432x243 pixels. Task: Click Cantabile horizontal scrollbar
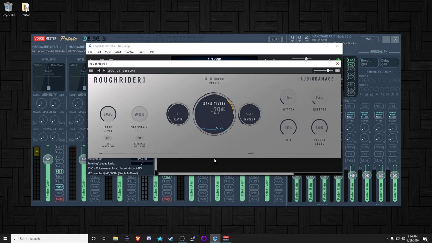pos(226,174)
